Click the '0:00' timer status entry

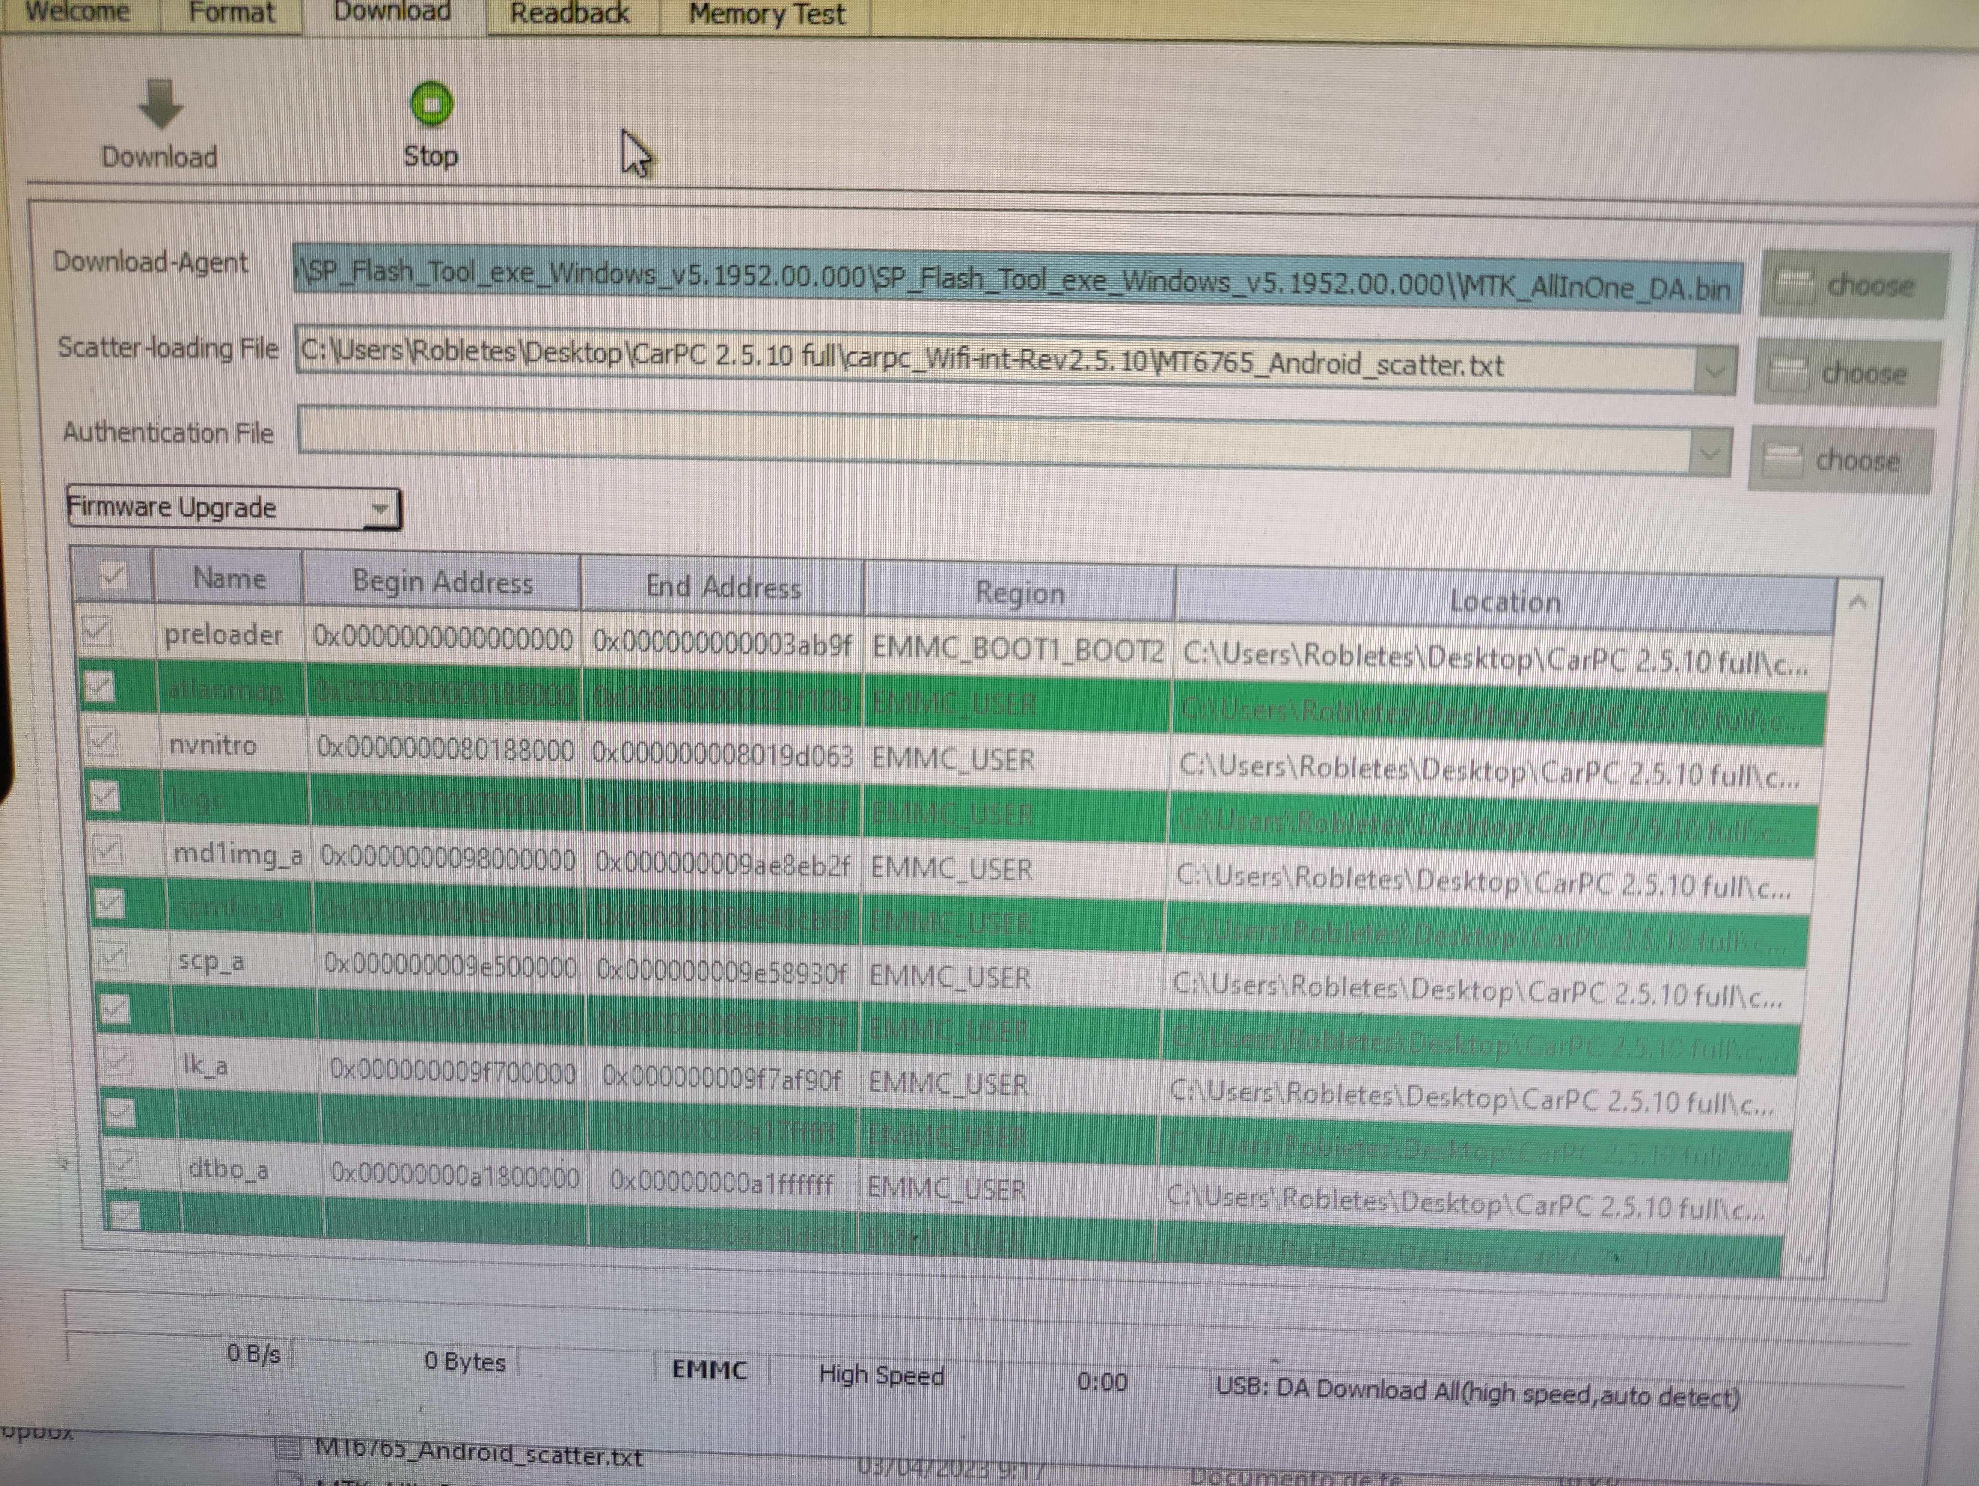(1101, 1382)
